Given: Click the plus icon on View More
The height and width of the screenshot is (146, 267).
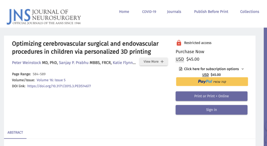Looking at the screenshot, I should pyautogui.click(x=162, y=62).
